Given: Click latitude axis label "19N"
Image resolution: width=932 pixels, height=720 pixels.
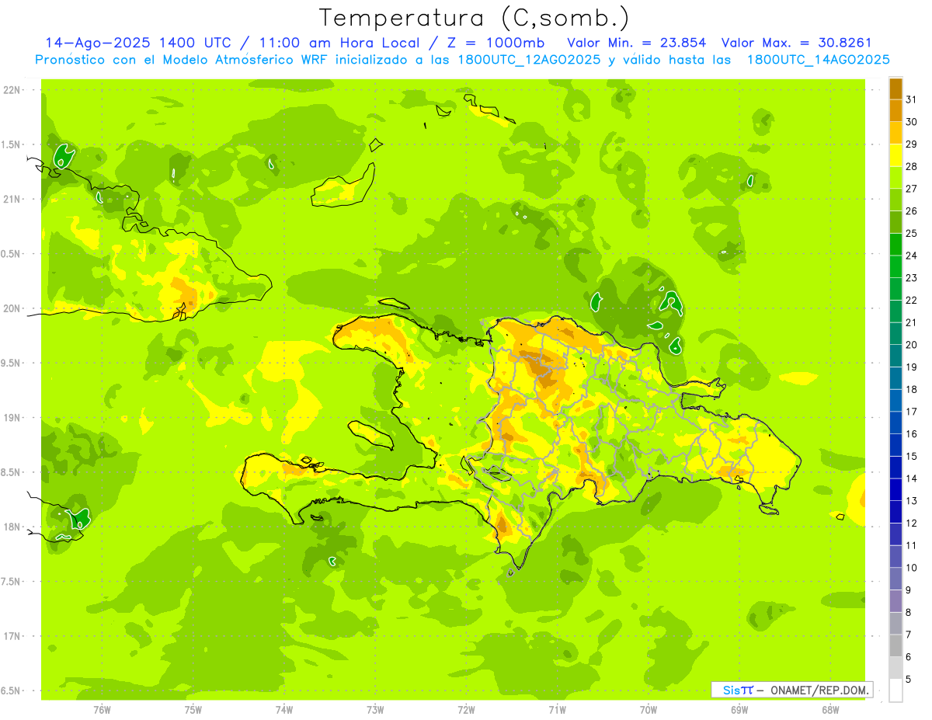Looking at the screenshot, I should point(12,418).
